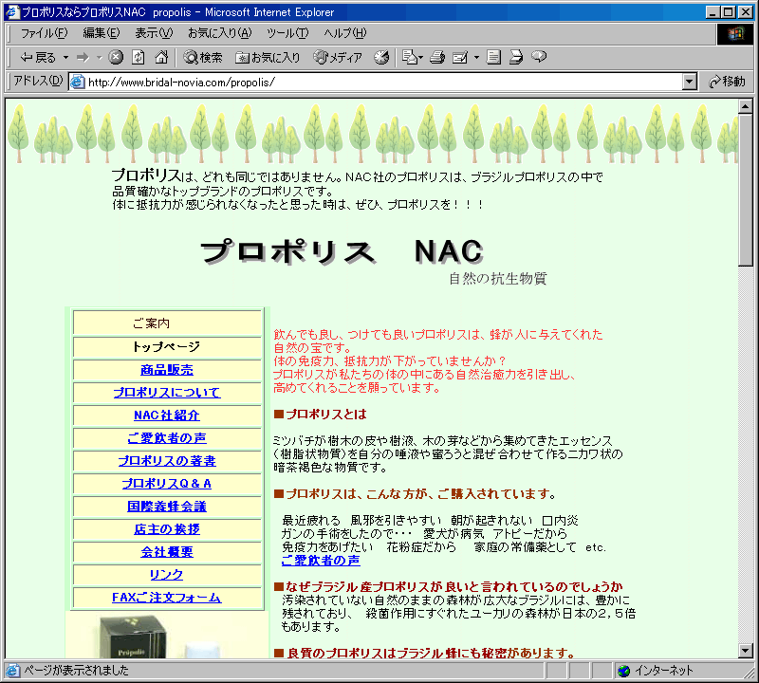This screenshot has height=683, width=759.
Task: Click the page icon in the address bar
Action: pos(77,82)
